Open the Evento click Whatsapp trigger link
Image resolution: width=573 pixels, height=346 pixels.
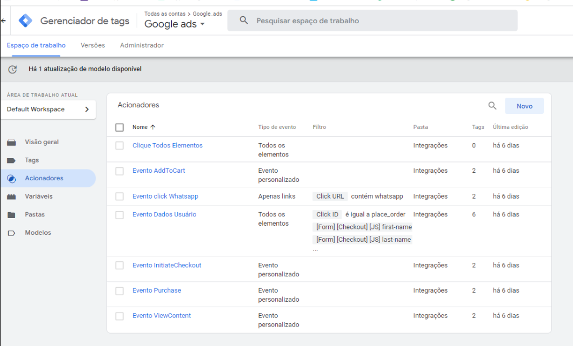[165, 196]
